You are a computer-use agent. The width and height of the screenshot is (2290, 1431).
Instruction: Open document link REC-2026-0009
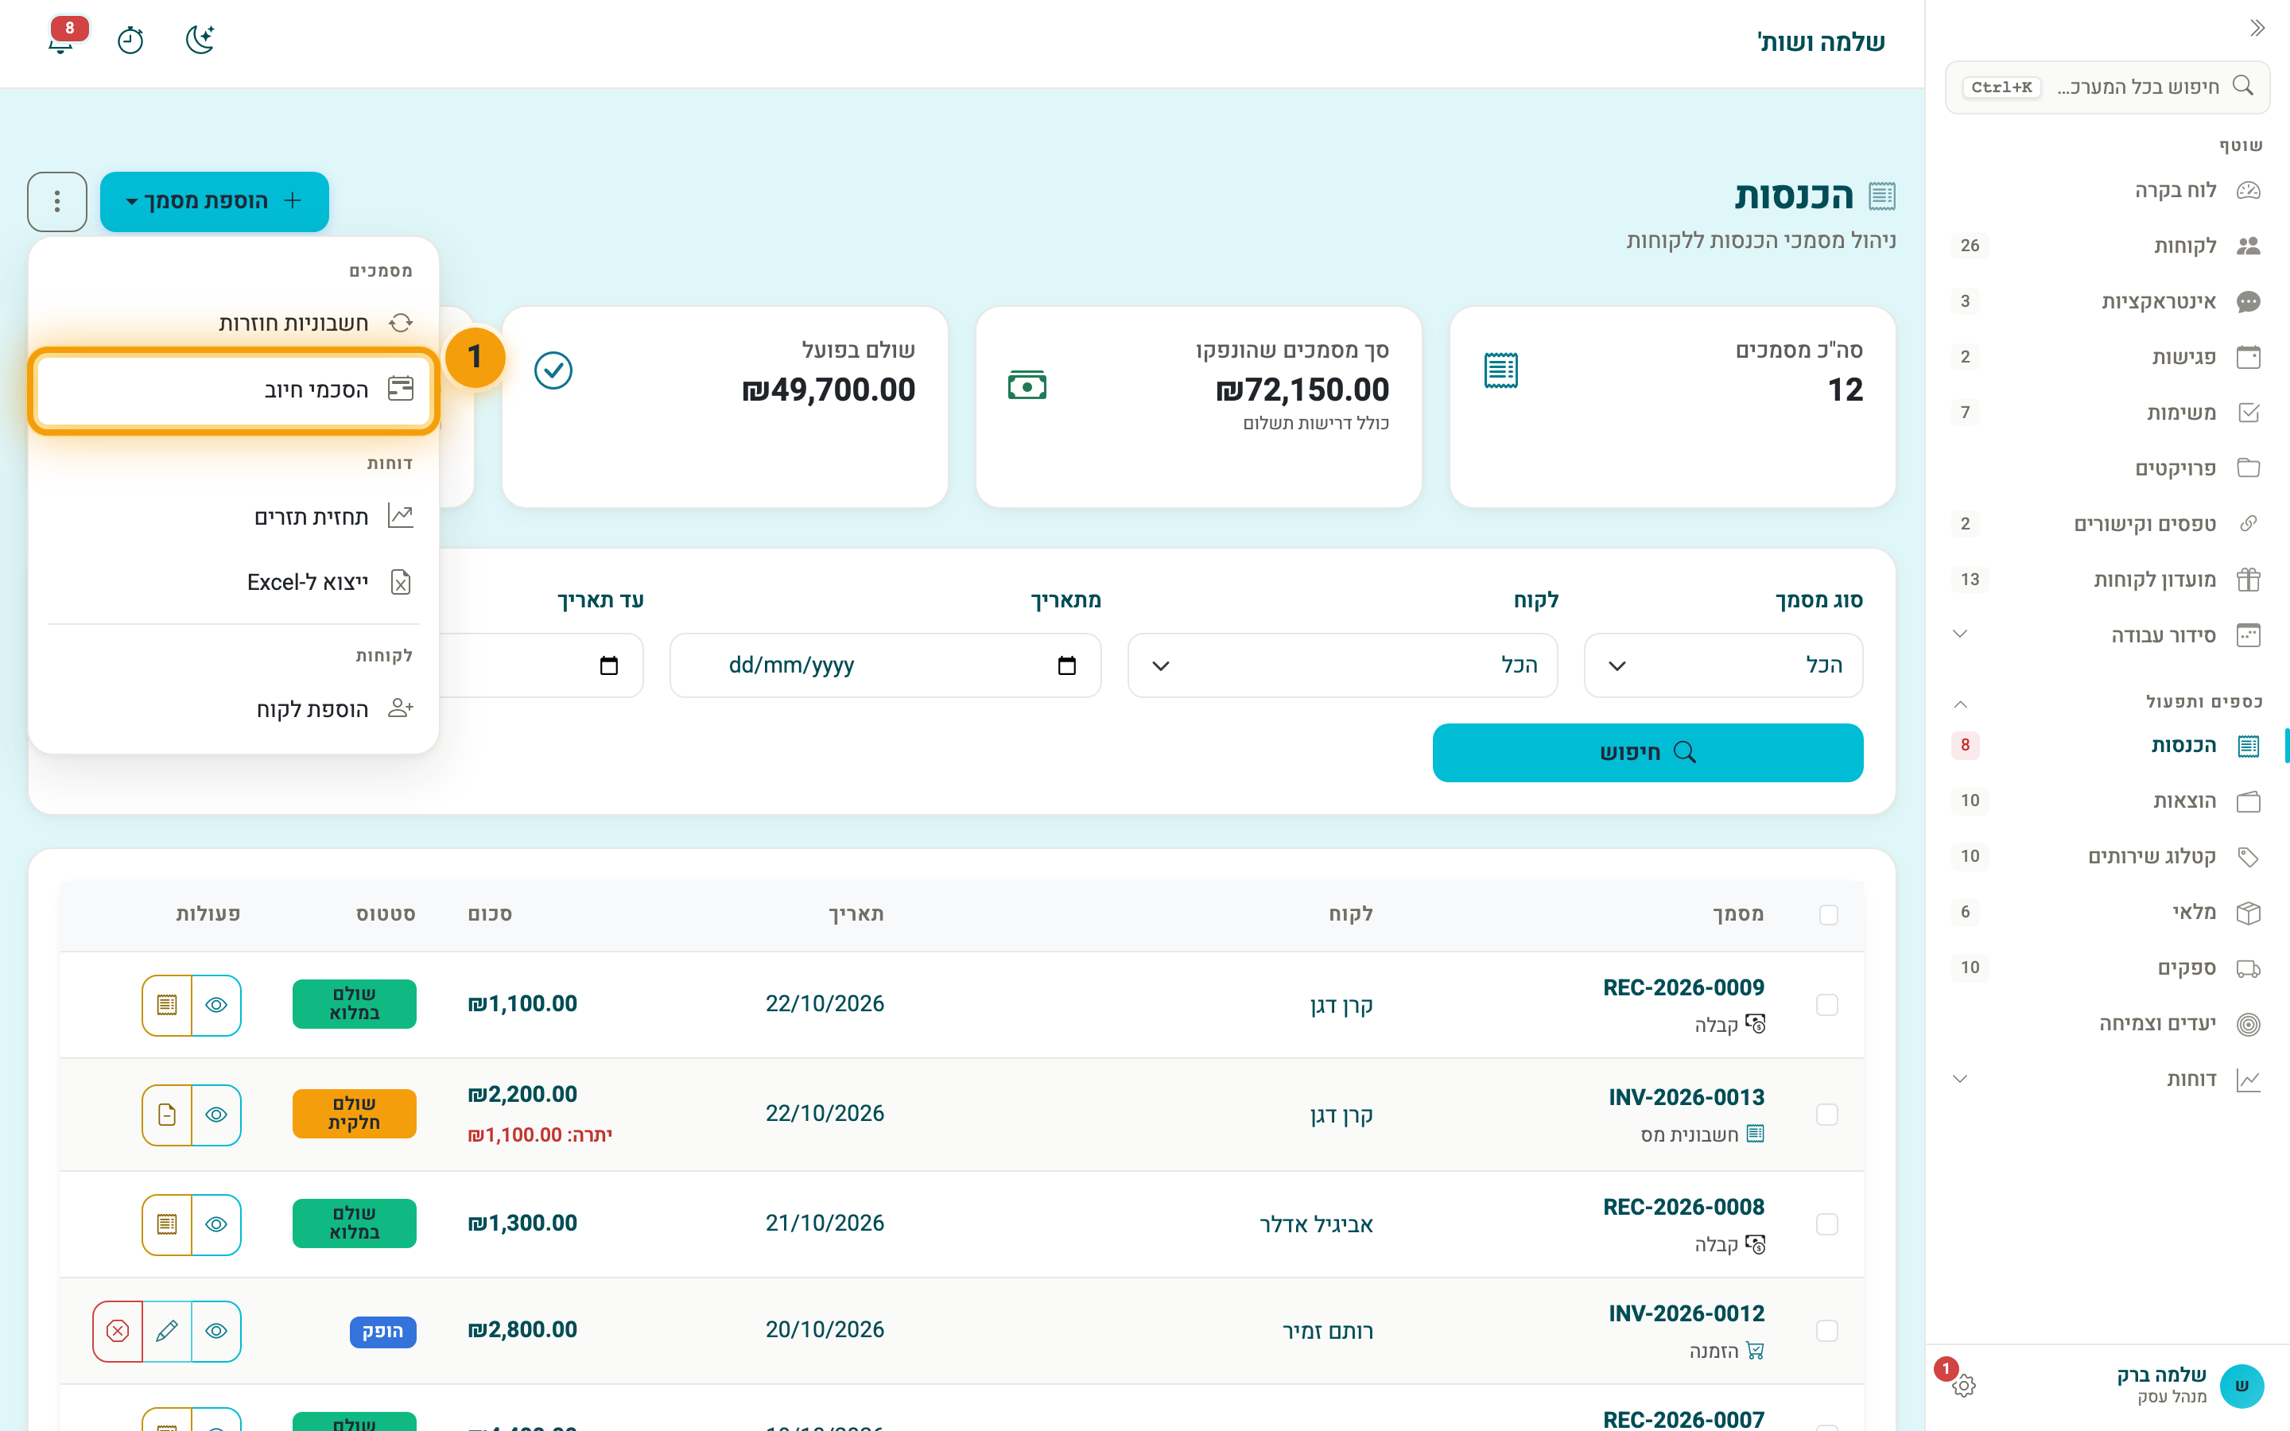[1683, 987]
